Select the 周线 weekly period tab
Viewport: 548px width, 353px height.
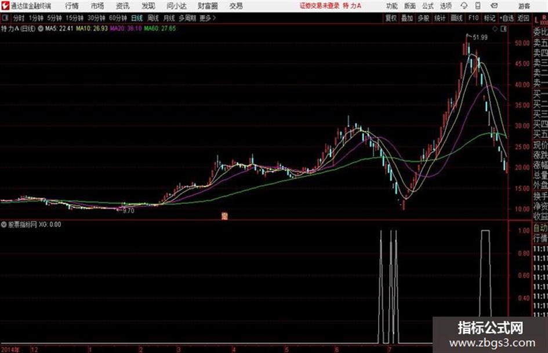click(153, 18)
